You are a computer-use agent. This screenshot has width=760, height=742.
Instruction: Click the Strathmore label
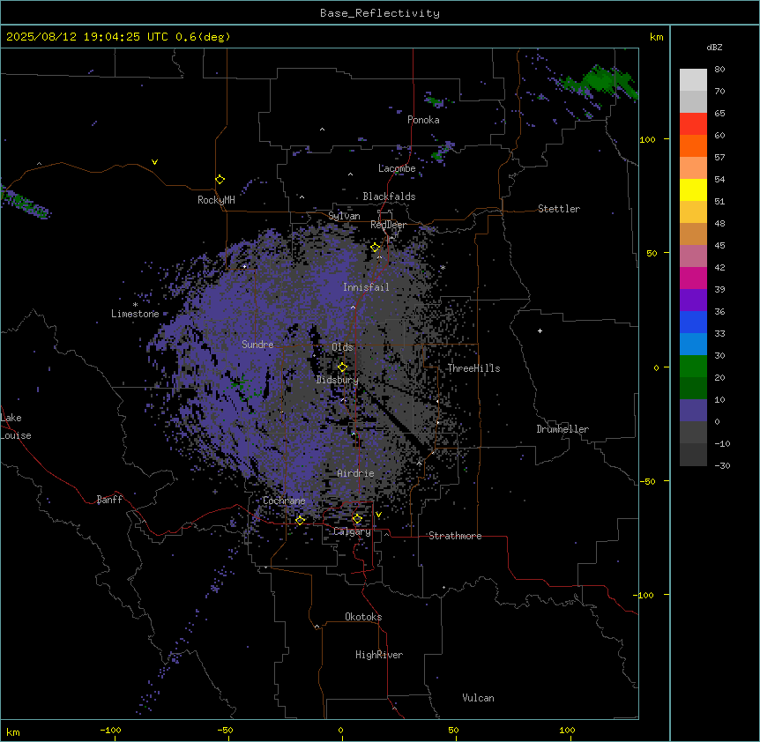[x=455, y=536]
